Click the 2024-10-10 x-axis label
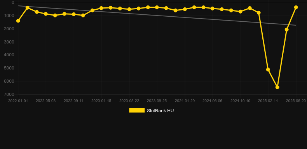The width and height of the screenshot is (307, 149). tap(240, 101)
